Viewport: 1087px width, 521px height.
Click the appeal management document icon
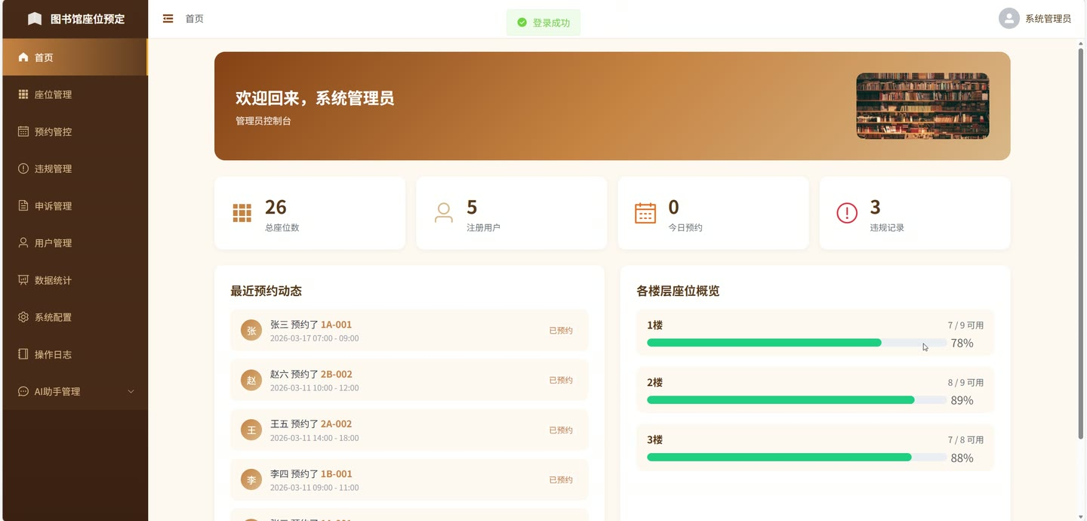point(23,205)
